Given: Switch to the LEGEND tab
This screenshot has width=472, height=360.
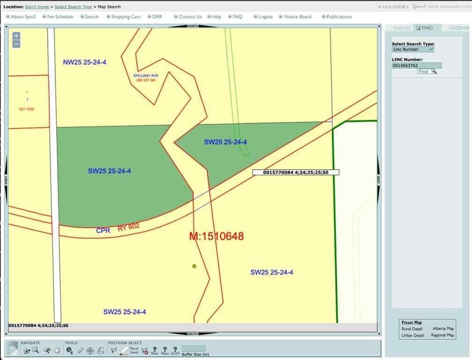Looking at the screenshot, I should pyautogui.click(x=458, y=28).
